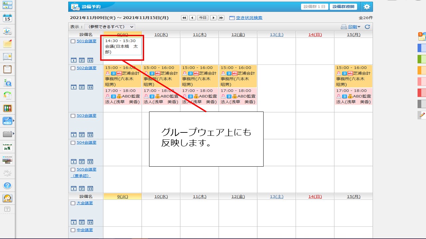The height and width of the screenshot is (239, 426).
Task: Click the monthly view icon under 501会議室
Action: pos(90,60)
